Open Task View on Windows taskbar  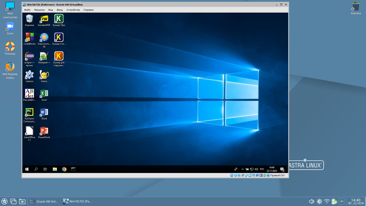coord(45,169)
